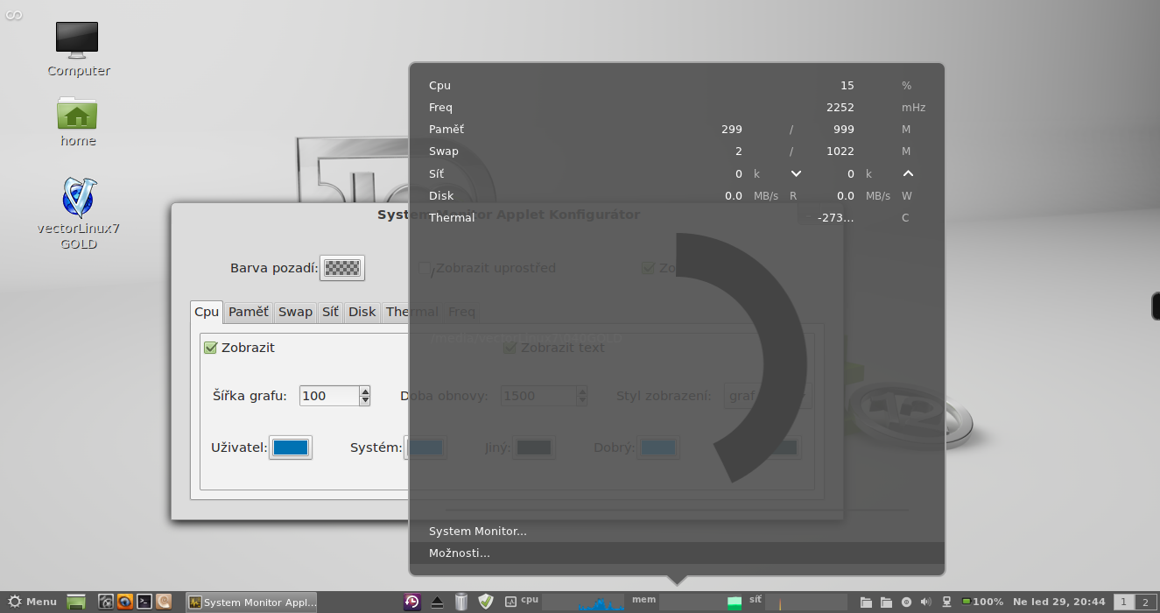This screenshot has height=613, width=1160.
Task: Click the Disk label in the popup
Action: [x=441, y=196]
